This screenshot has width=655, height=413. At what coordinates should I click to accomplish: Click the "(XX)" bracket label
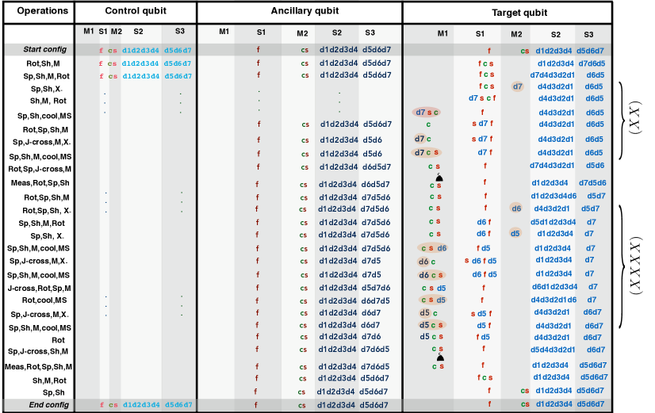(635, 117)
